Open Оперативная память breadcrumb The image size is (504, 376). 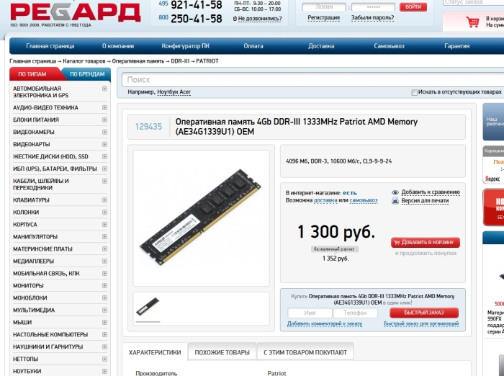pyautogui.click(x=138, y=61)
